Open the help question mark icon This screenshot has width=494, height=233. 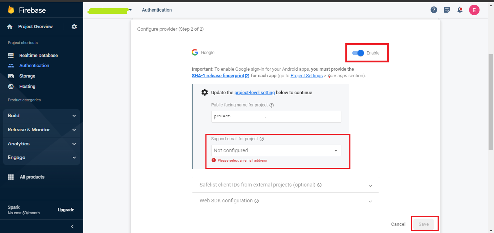coord(434,10)
